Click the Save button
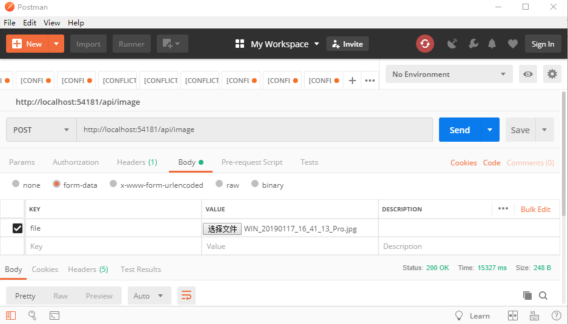Image resolution: width=568 pixels, height=324 pixels. (x=520, y=130)
